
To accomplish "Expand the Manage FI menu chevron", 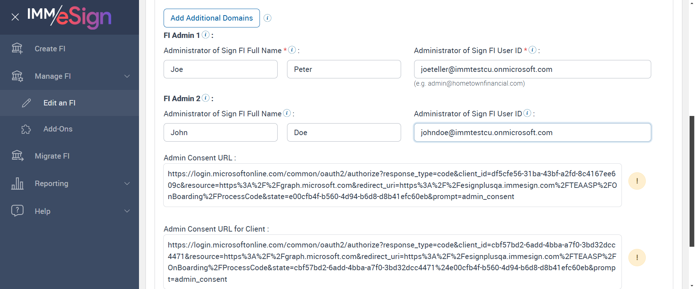I will coord(127,76).
